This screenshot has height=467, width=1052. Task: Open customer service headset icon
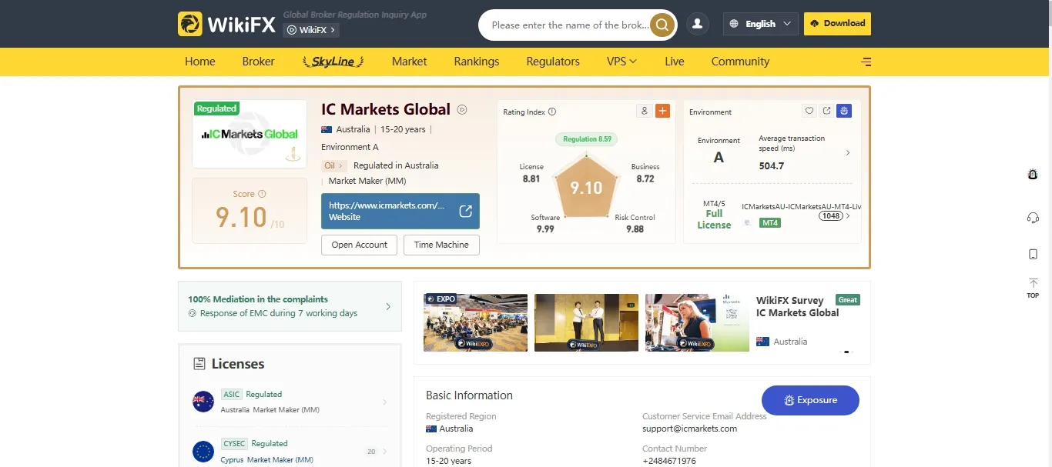(1034, 218)
